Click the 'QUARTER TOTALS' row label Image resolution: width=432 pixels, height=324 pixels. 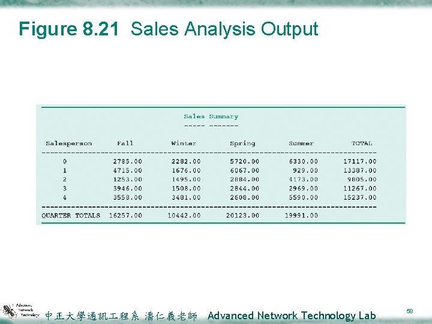pos(71,215)
